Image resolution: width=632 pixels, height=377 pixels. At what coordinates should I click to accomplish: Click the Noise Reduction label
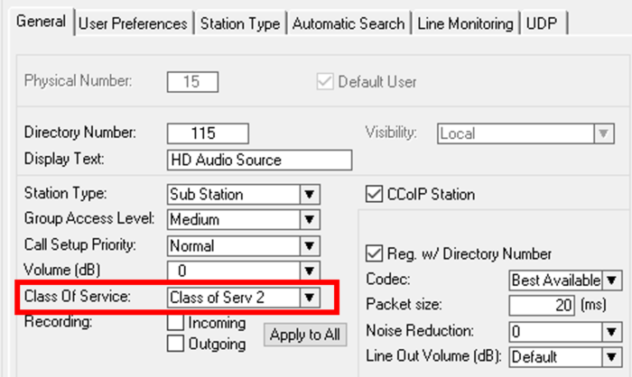pyautogui.click(x=420, y=331)
